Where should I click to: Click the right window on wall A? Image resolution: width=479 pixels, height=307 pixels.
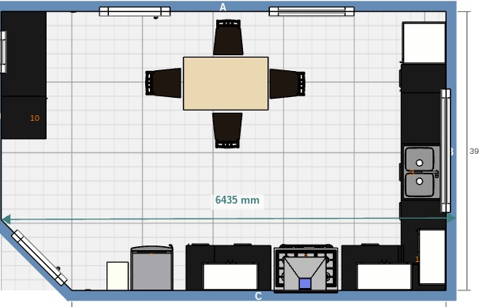[x=312, y=11]
